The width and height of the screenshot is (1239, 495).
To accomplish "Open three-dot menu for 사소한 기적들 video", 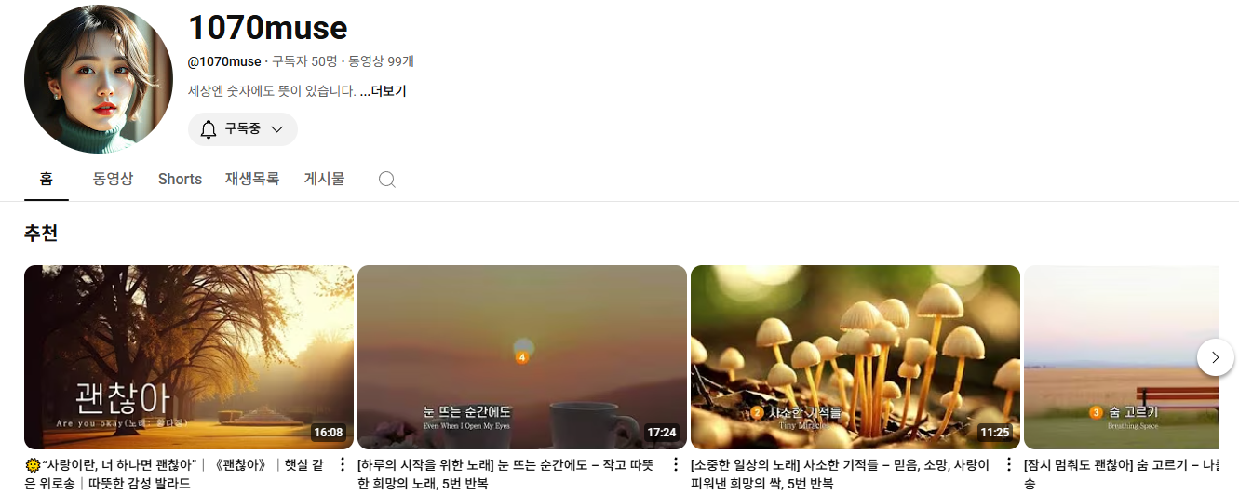I will [x=1008, y=464].
